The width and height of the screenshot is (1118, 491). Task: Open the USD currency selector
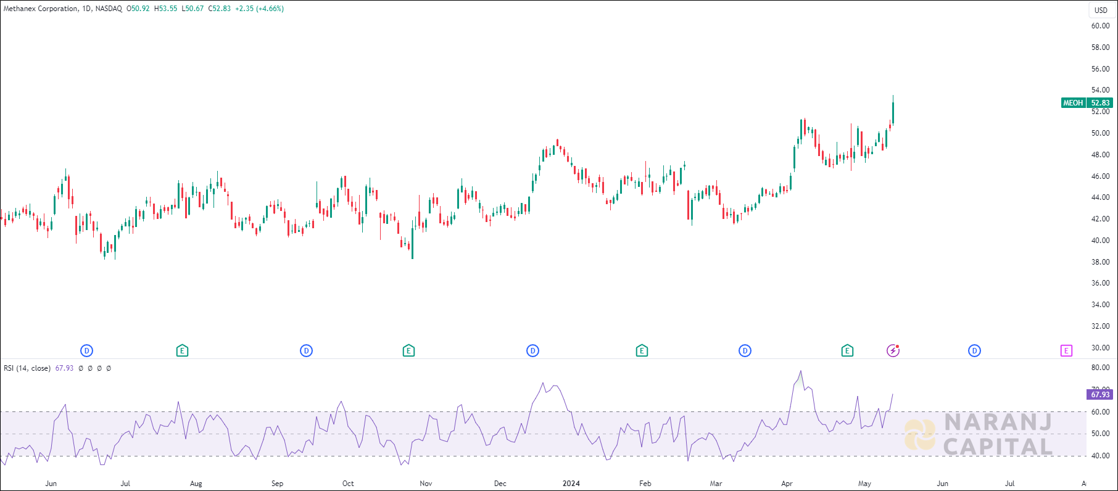(1101, 10)
